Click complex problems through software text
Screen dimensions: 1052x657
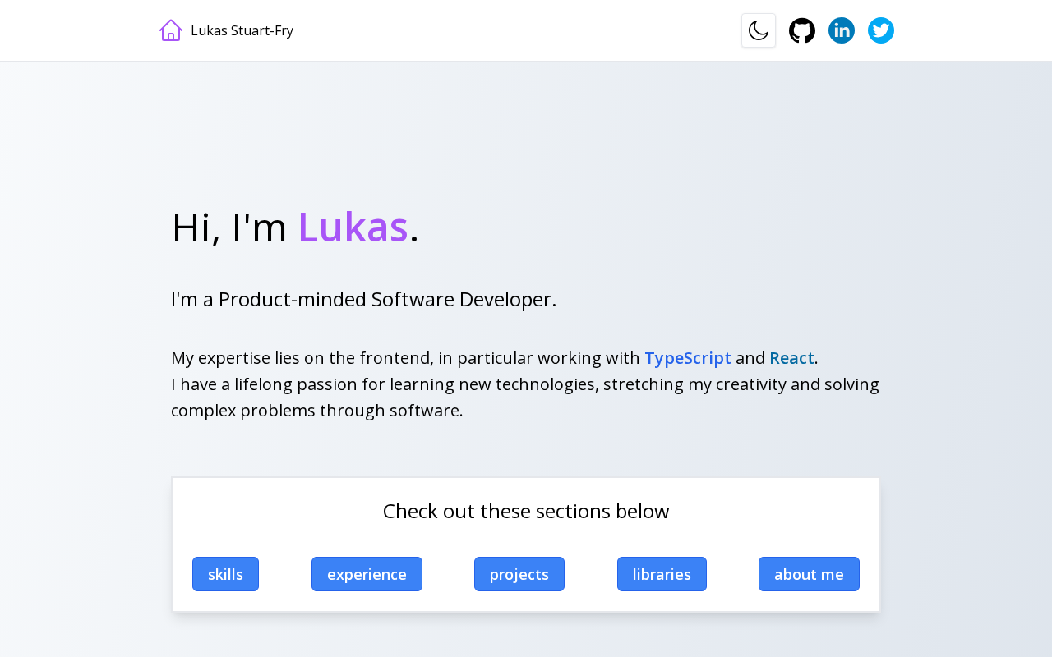(317, 411)
